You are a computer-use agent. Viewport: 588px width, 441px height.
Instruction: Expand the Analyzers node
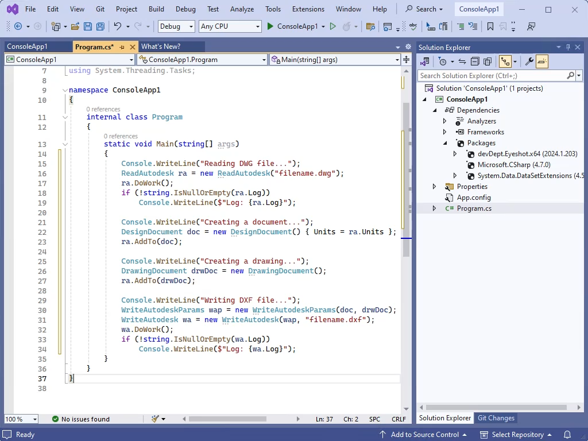pyautogui.click(x=445, y=121)
